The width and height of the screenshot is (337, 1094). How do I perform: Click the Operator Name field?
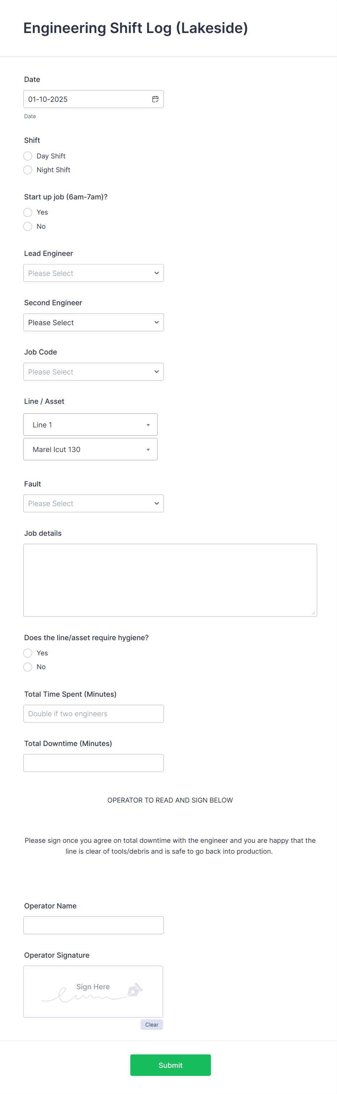93,925
